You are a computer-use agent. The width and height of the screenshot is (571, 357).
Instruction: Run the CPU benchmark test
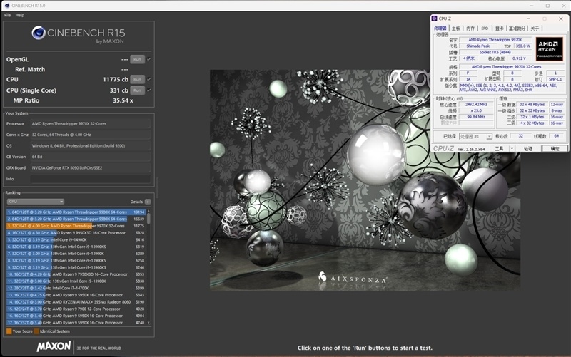pos(137,80)
